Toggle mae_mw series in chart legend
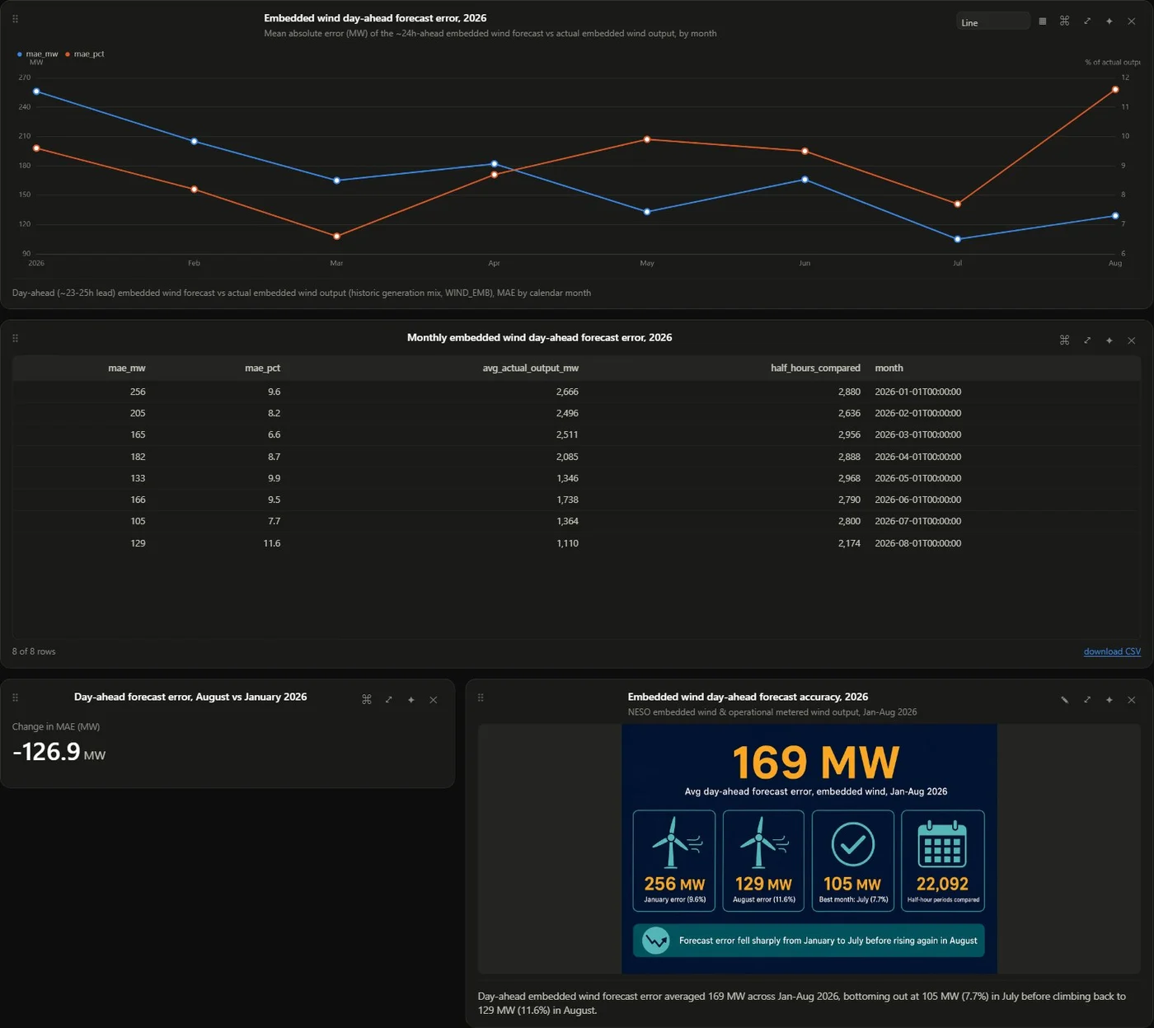 point(38,54)
